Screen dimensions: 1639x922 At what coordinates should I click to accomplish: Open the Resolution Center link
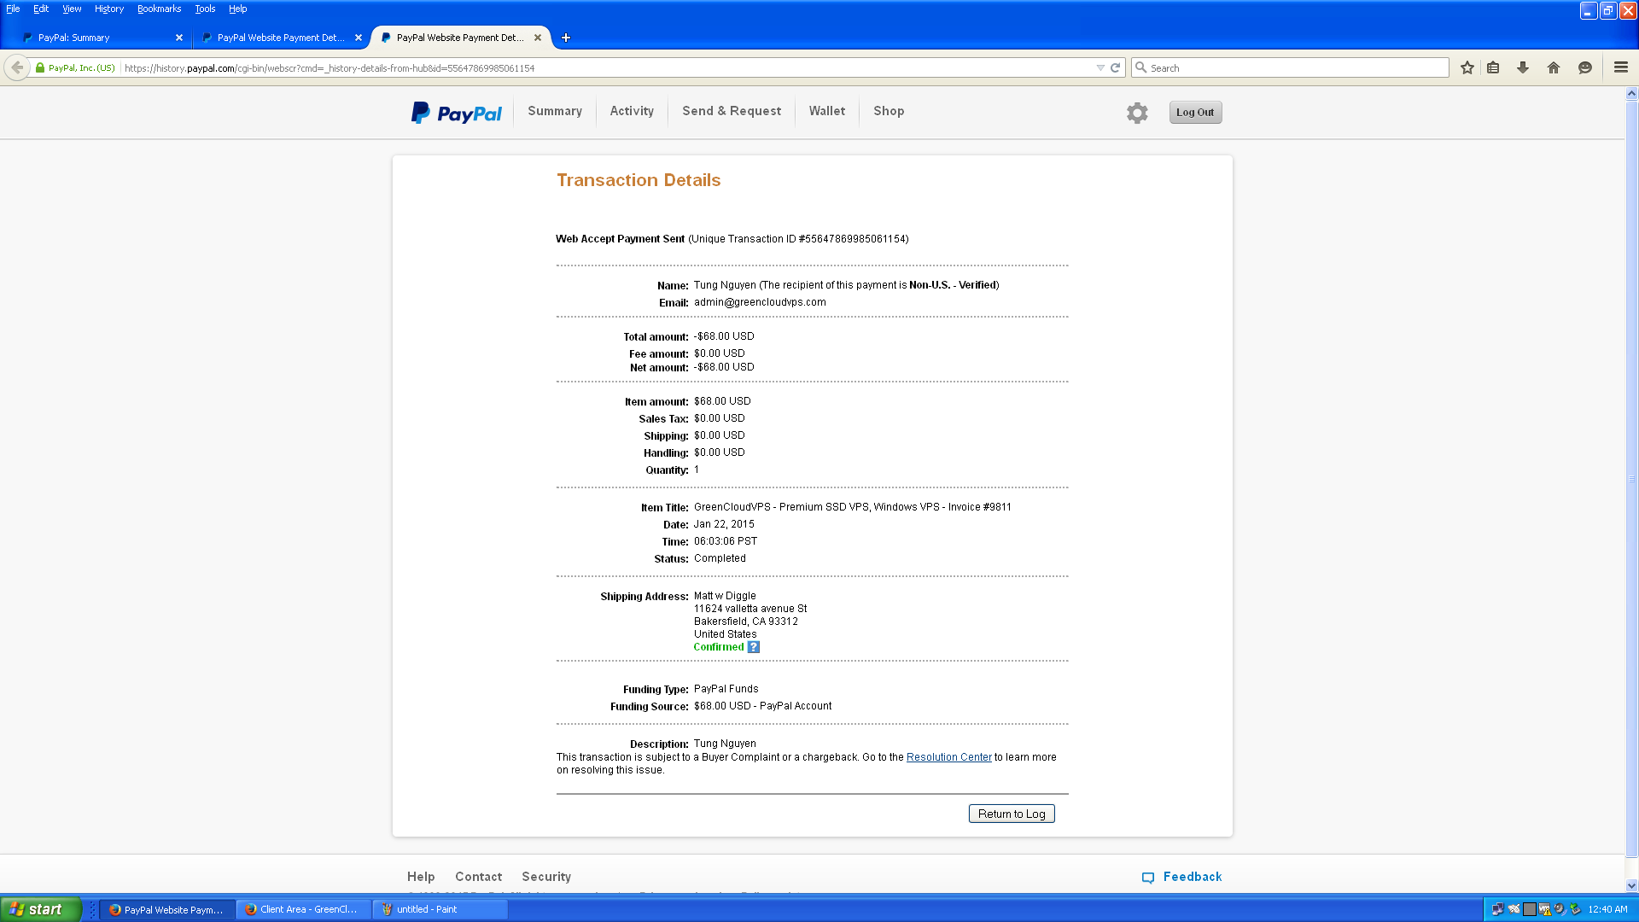click(x=948, y=757)
